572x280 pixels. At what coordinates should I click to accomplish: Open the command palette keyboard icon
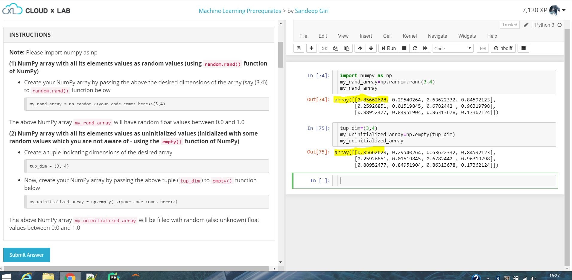pyautogui.click(x=483, y=48)
